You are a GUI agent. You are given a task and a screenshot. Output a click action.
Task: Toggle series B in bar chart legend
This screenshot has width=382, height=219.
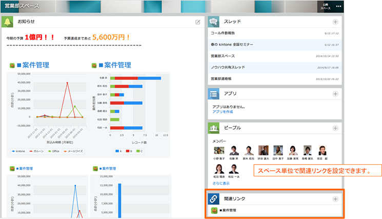point(129,151)
